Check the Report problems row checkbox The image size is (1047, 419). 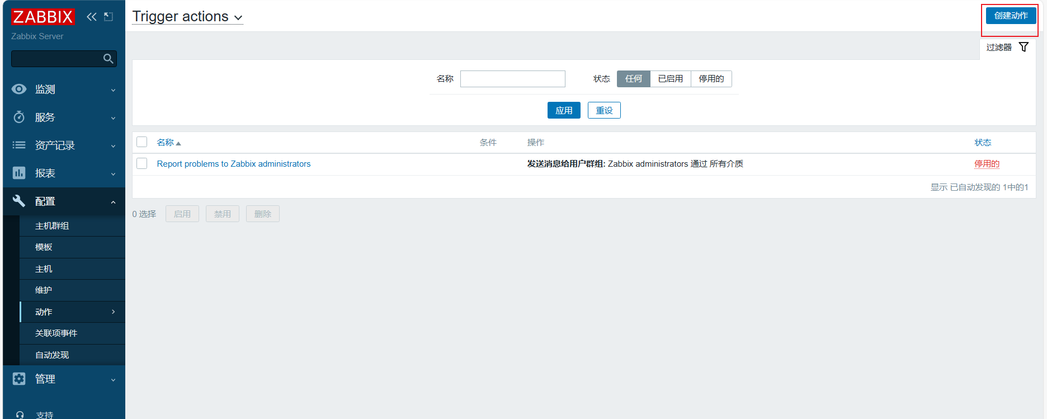click(142, 163)
